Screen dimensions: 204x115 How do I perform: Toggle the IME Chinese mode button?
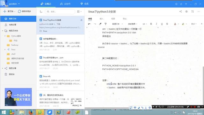click(x=135, y=108)
